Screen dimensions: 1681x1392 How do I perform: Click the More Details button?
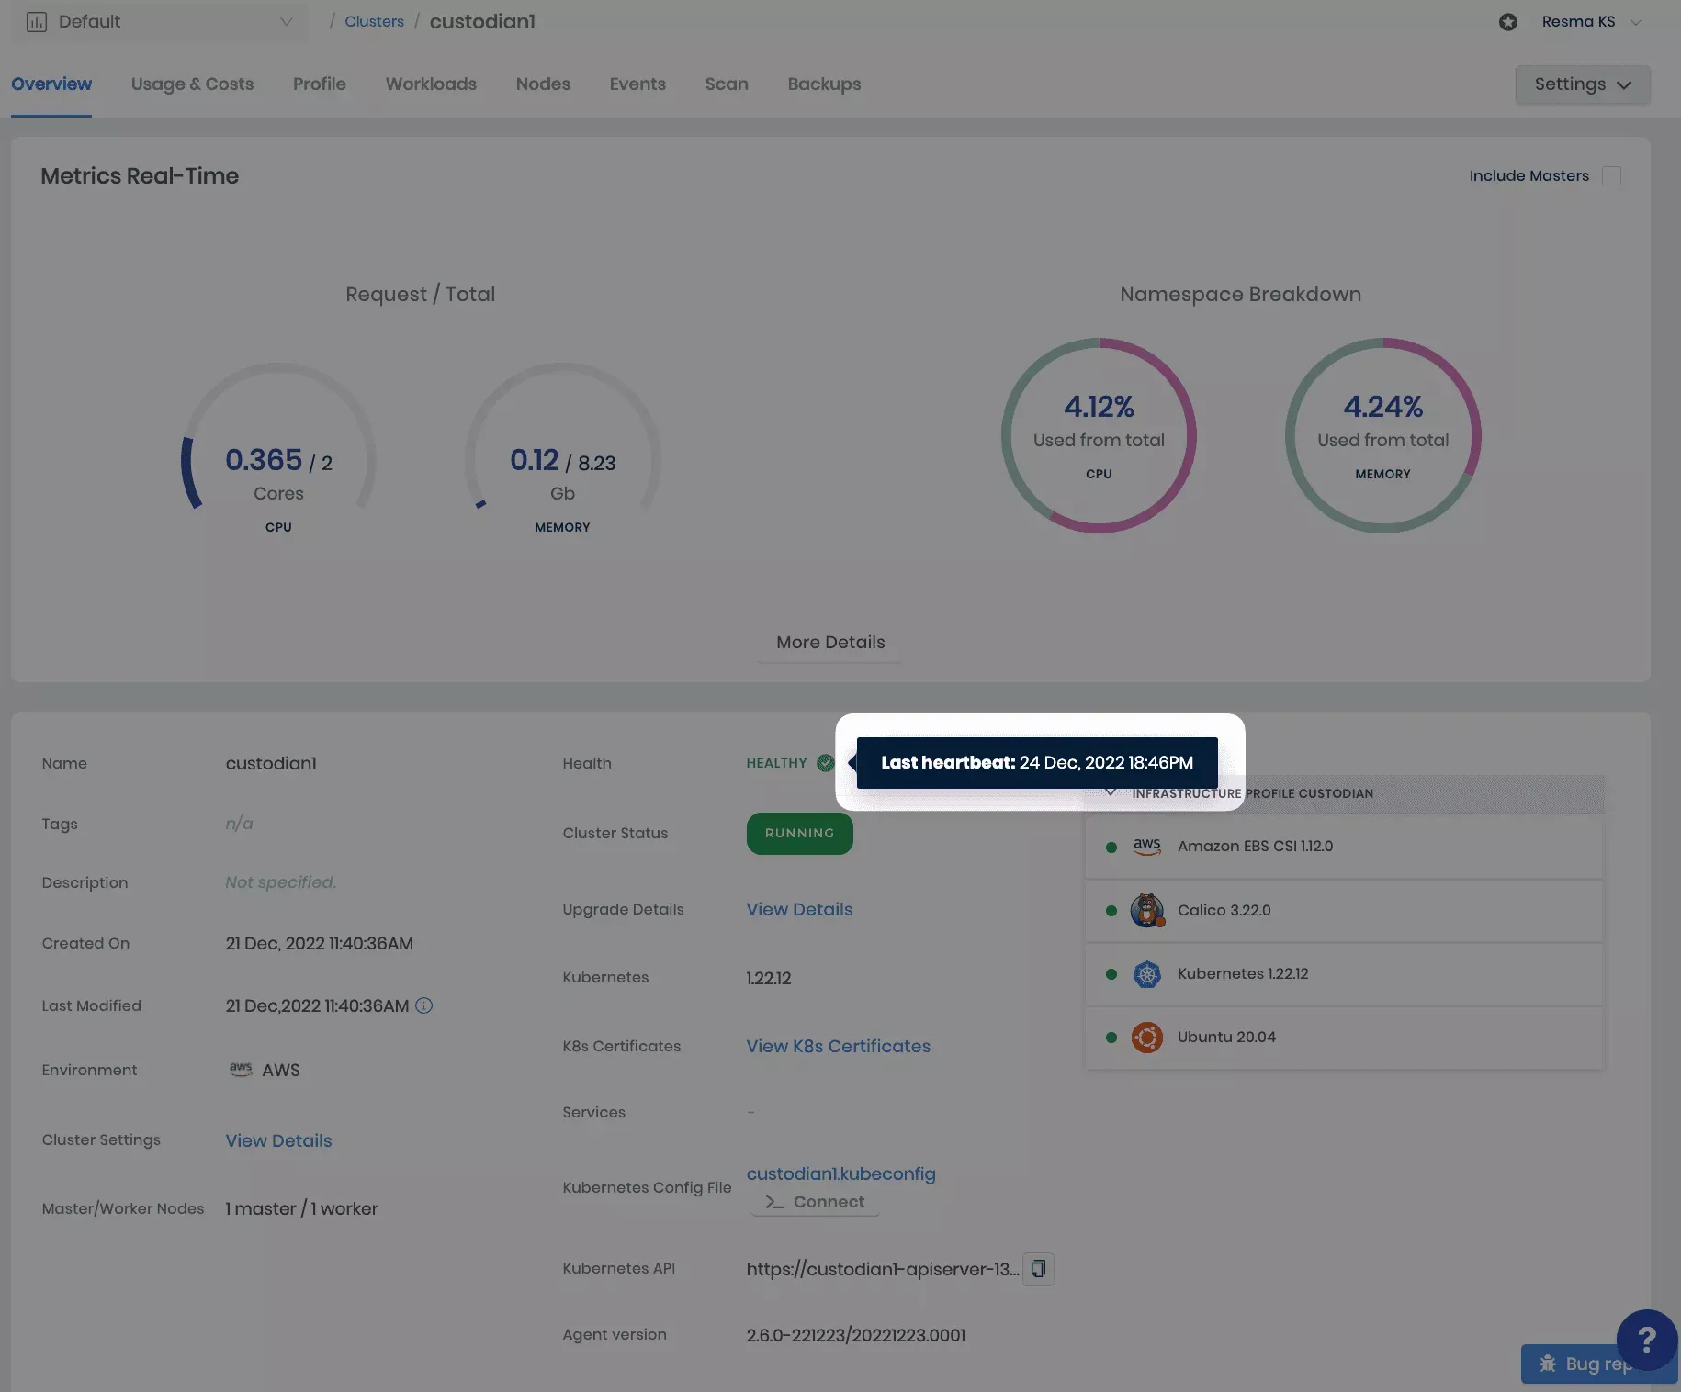pyautogui.click(x=830, y=643)
